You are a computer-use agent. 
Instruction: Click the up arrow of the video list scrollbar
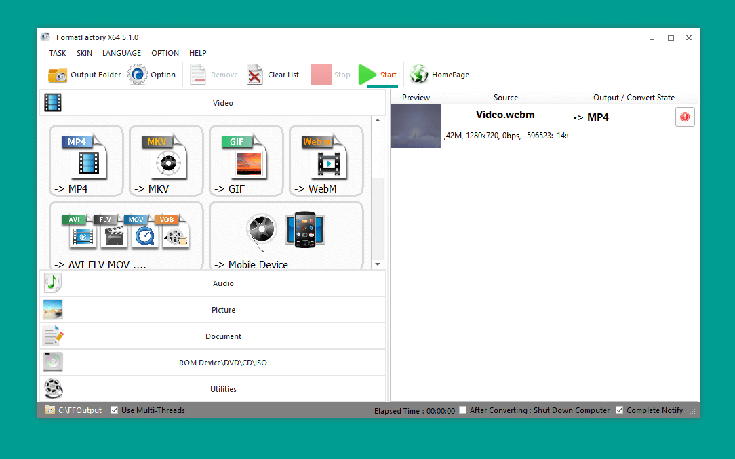click(378, 121)
